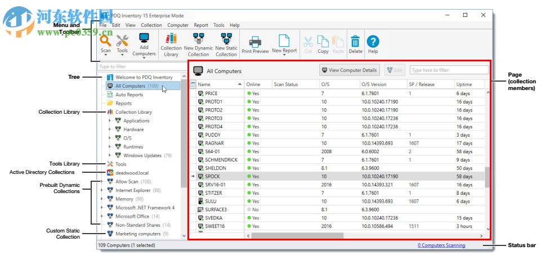
Task: Click the Copy toolbar icon
Action: pos(323,42)
